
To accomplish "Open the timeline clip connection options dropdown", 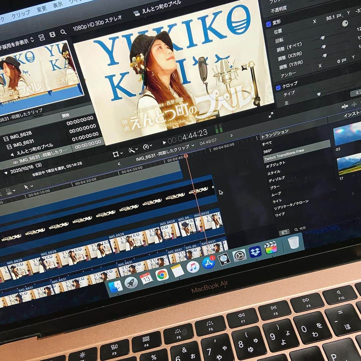I will pyautogui.click(x=10, y=191).
